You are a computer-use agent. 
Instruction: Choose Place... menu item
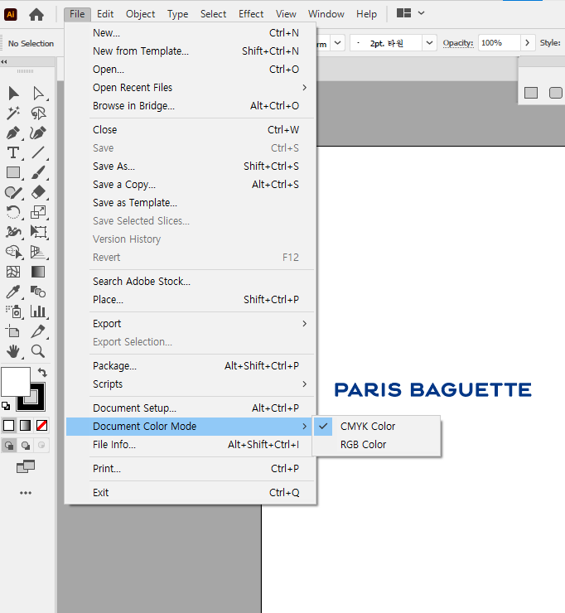pyautogui.click(x=191, y=300)
